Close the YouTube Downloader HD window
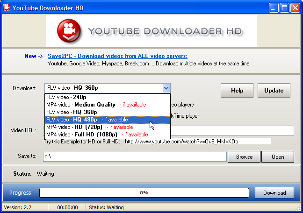 click(295, 8)
